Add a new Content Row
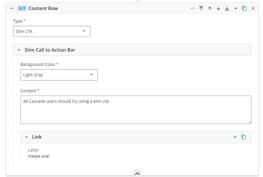The width and height of the screenshot is (263, 177). coord(235,8)
